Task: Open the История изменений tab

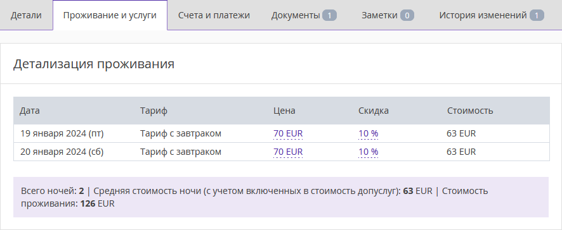Action: pos(492,15)
